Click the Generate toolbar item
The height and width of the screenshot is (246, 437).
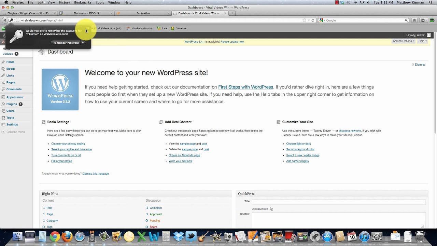click(x=179, y=28)
